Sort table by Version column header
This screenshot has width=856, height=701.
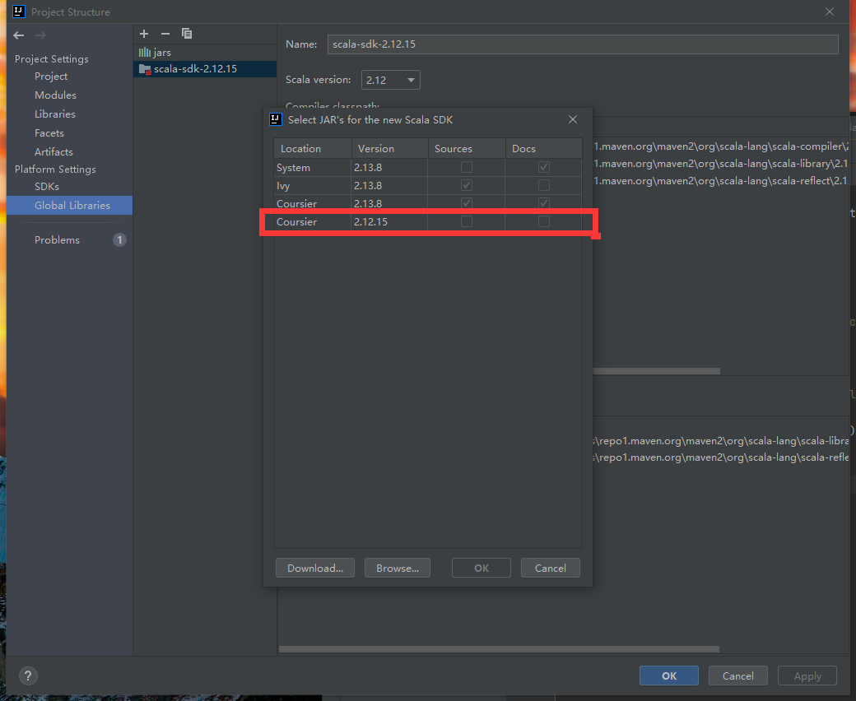389,148
